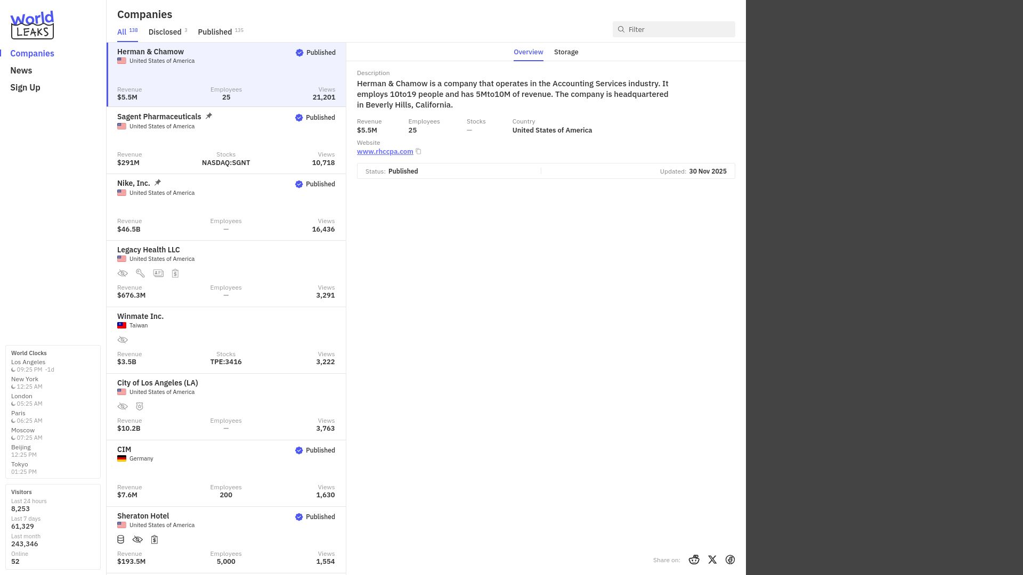Select the All companies tab

point(127,31)
